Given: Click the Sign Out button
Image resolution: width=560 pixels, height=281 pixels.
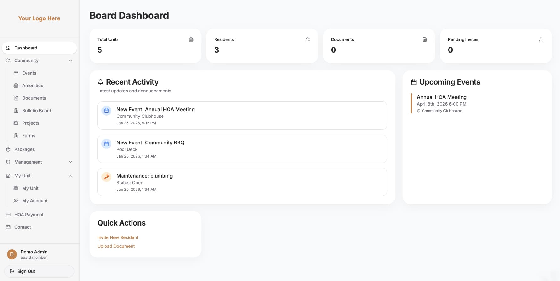Looking at the screenshot, I should 39,271.
